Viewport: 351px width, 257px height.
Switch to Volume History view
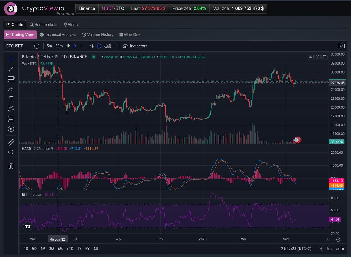point(98,34)
